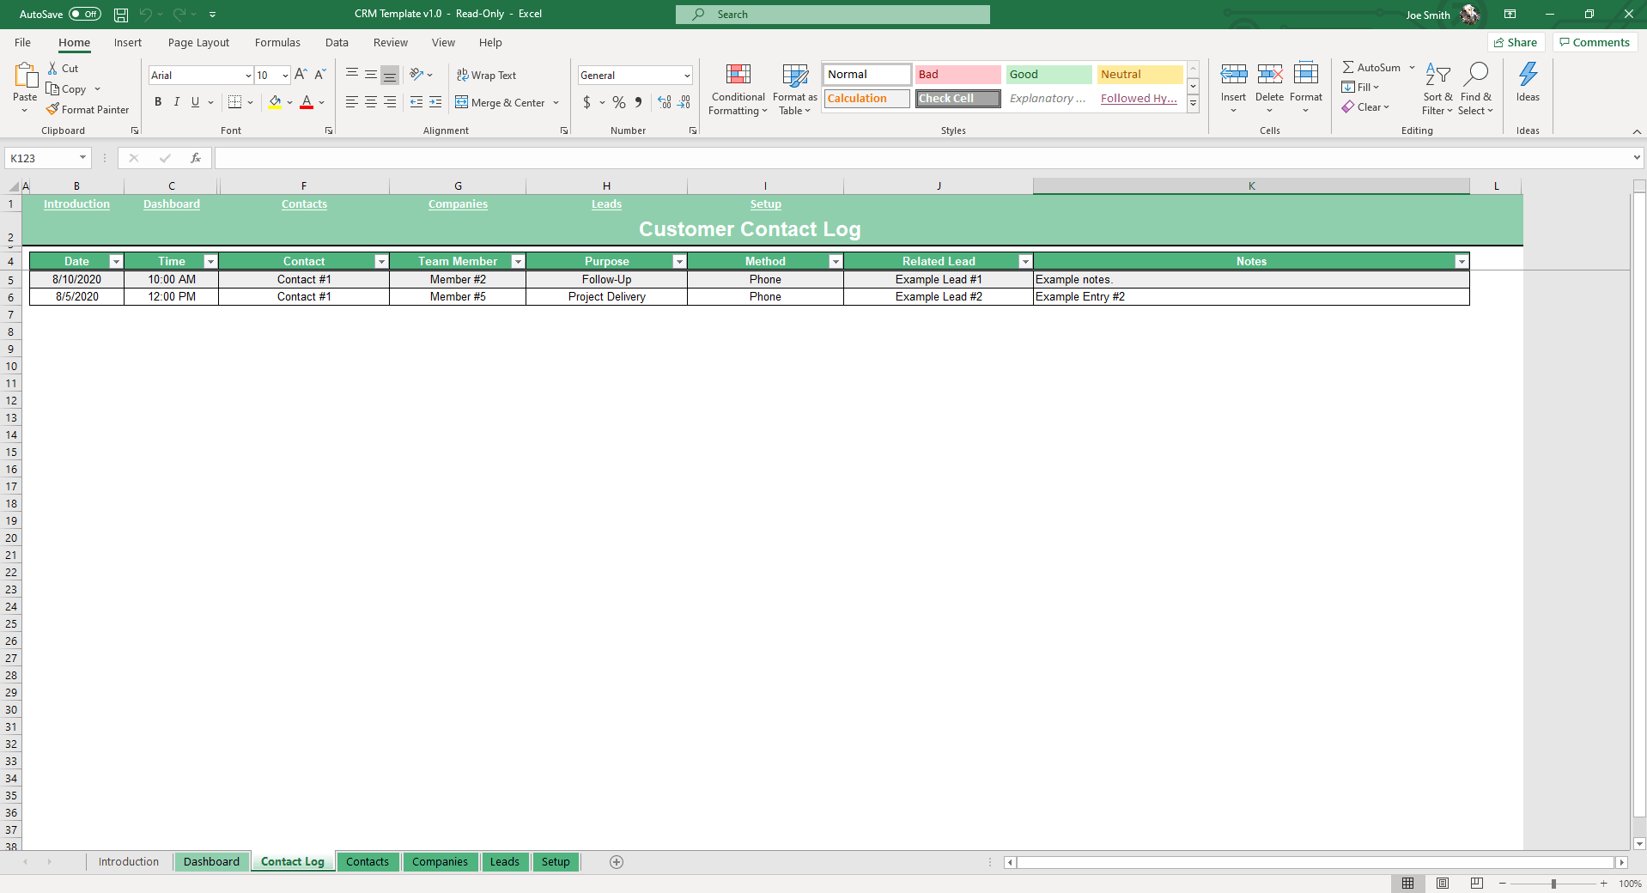This screenshot has height=893, width=1647.
Task: Click the Format cells icon
Action: (x=1306, y=75)
